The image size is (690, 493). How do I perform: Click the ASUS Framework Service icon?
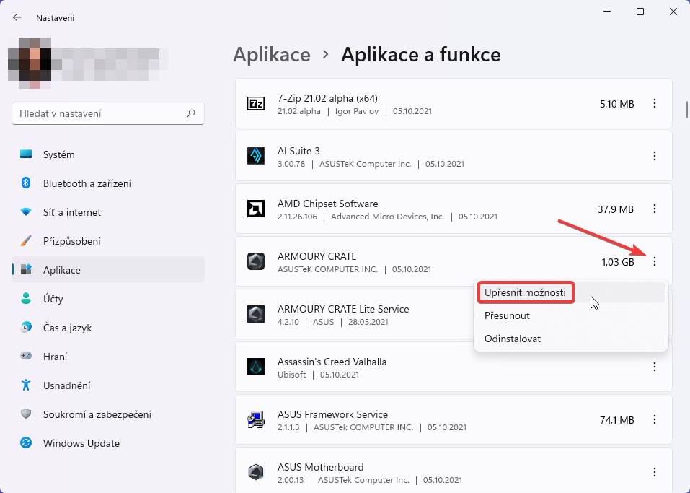pos(256,419)
